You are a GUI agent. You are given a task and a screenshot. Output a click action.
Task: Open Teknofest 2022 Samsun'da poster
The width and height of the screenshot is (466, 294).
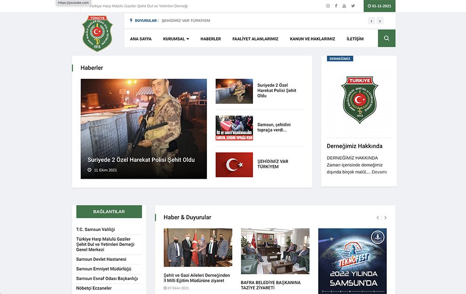[x=352, y=261]
